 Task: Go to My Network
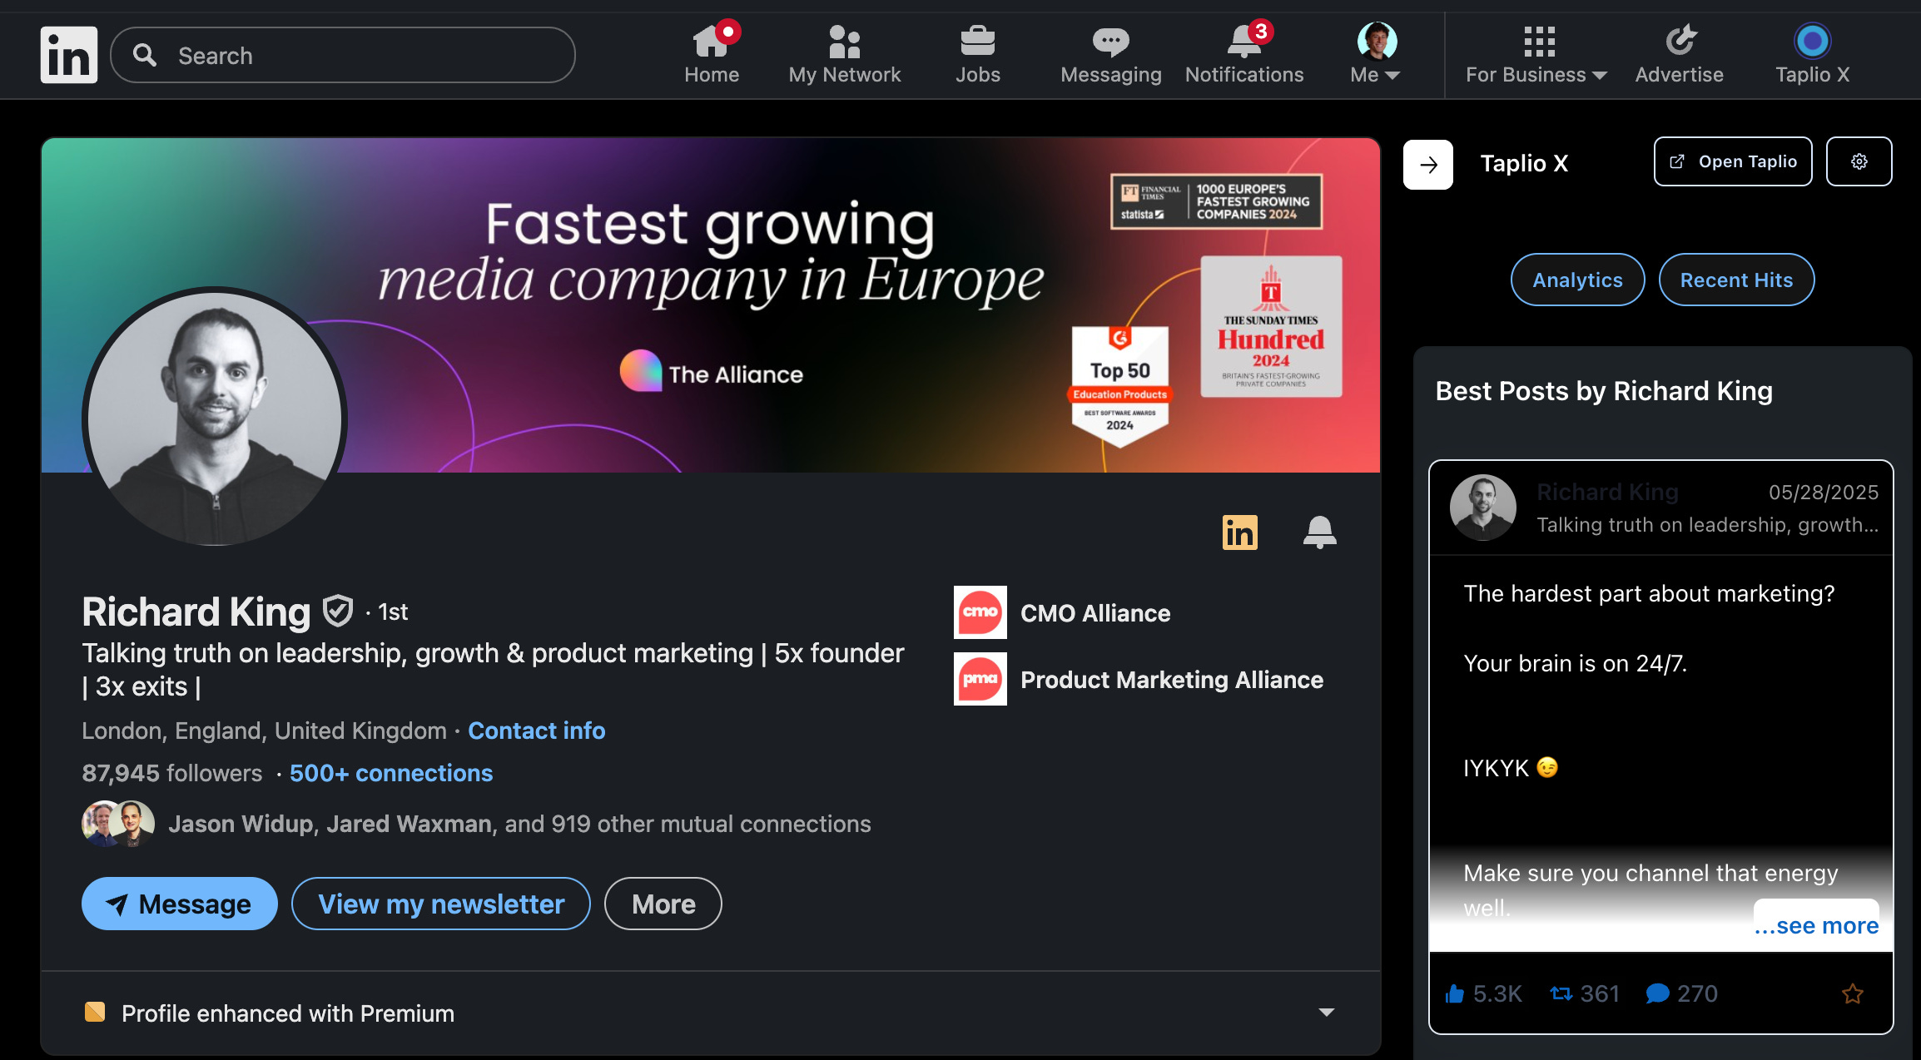pyautogui.click(x=845, y=55)
